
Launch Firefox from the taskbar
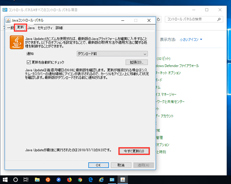[69, 180]
